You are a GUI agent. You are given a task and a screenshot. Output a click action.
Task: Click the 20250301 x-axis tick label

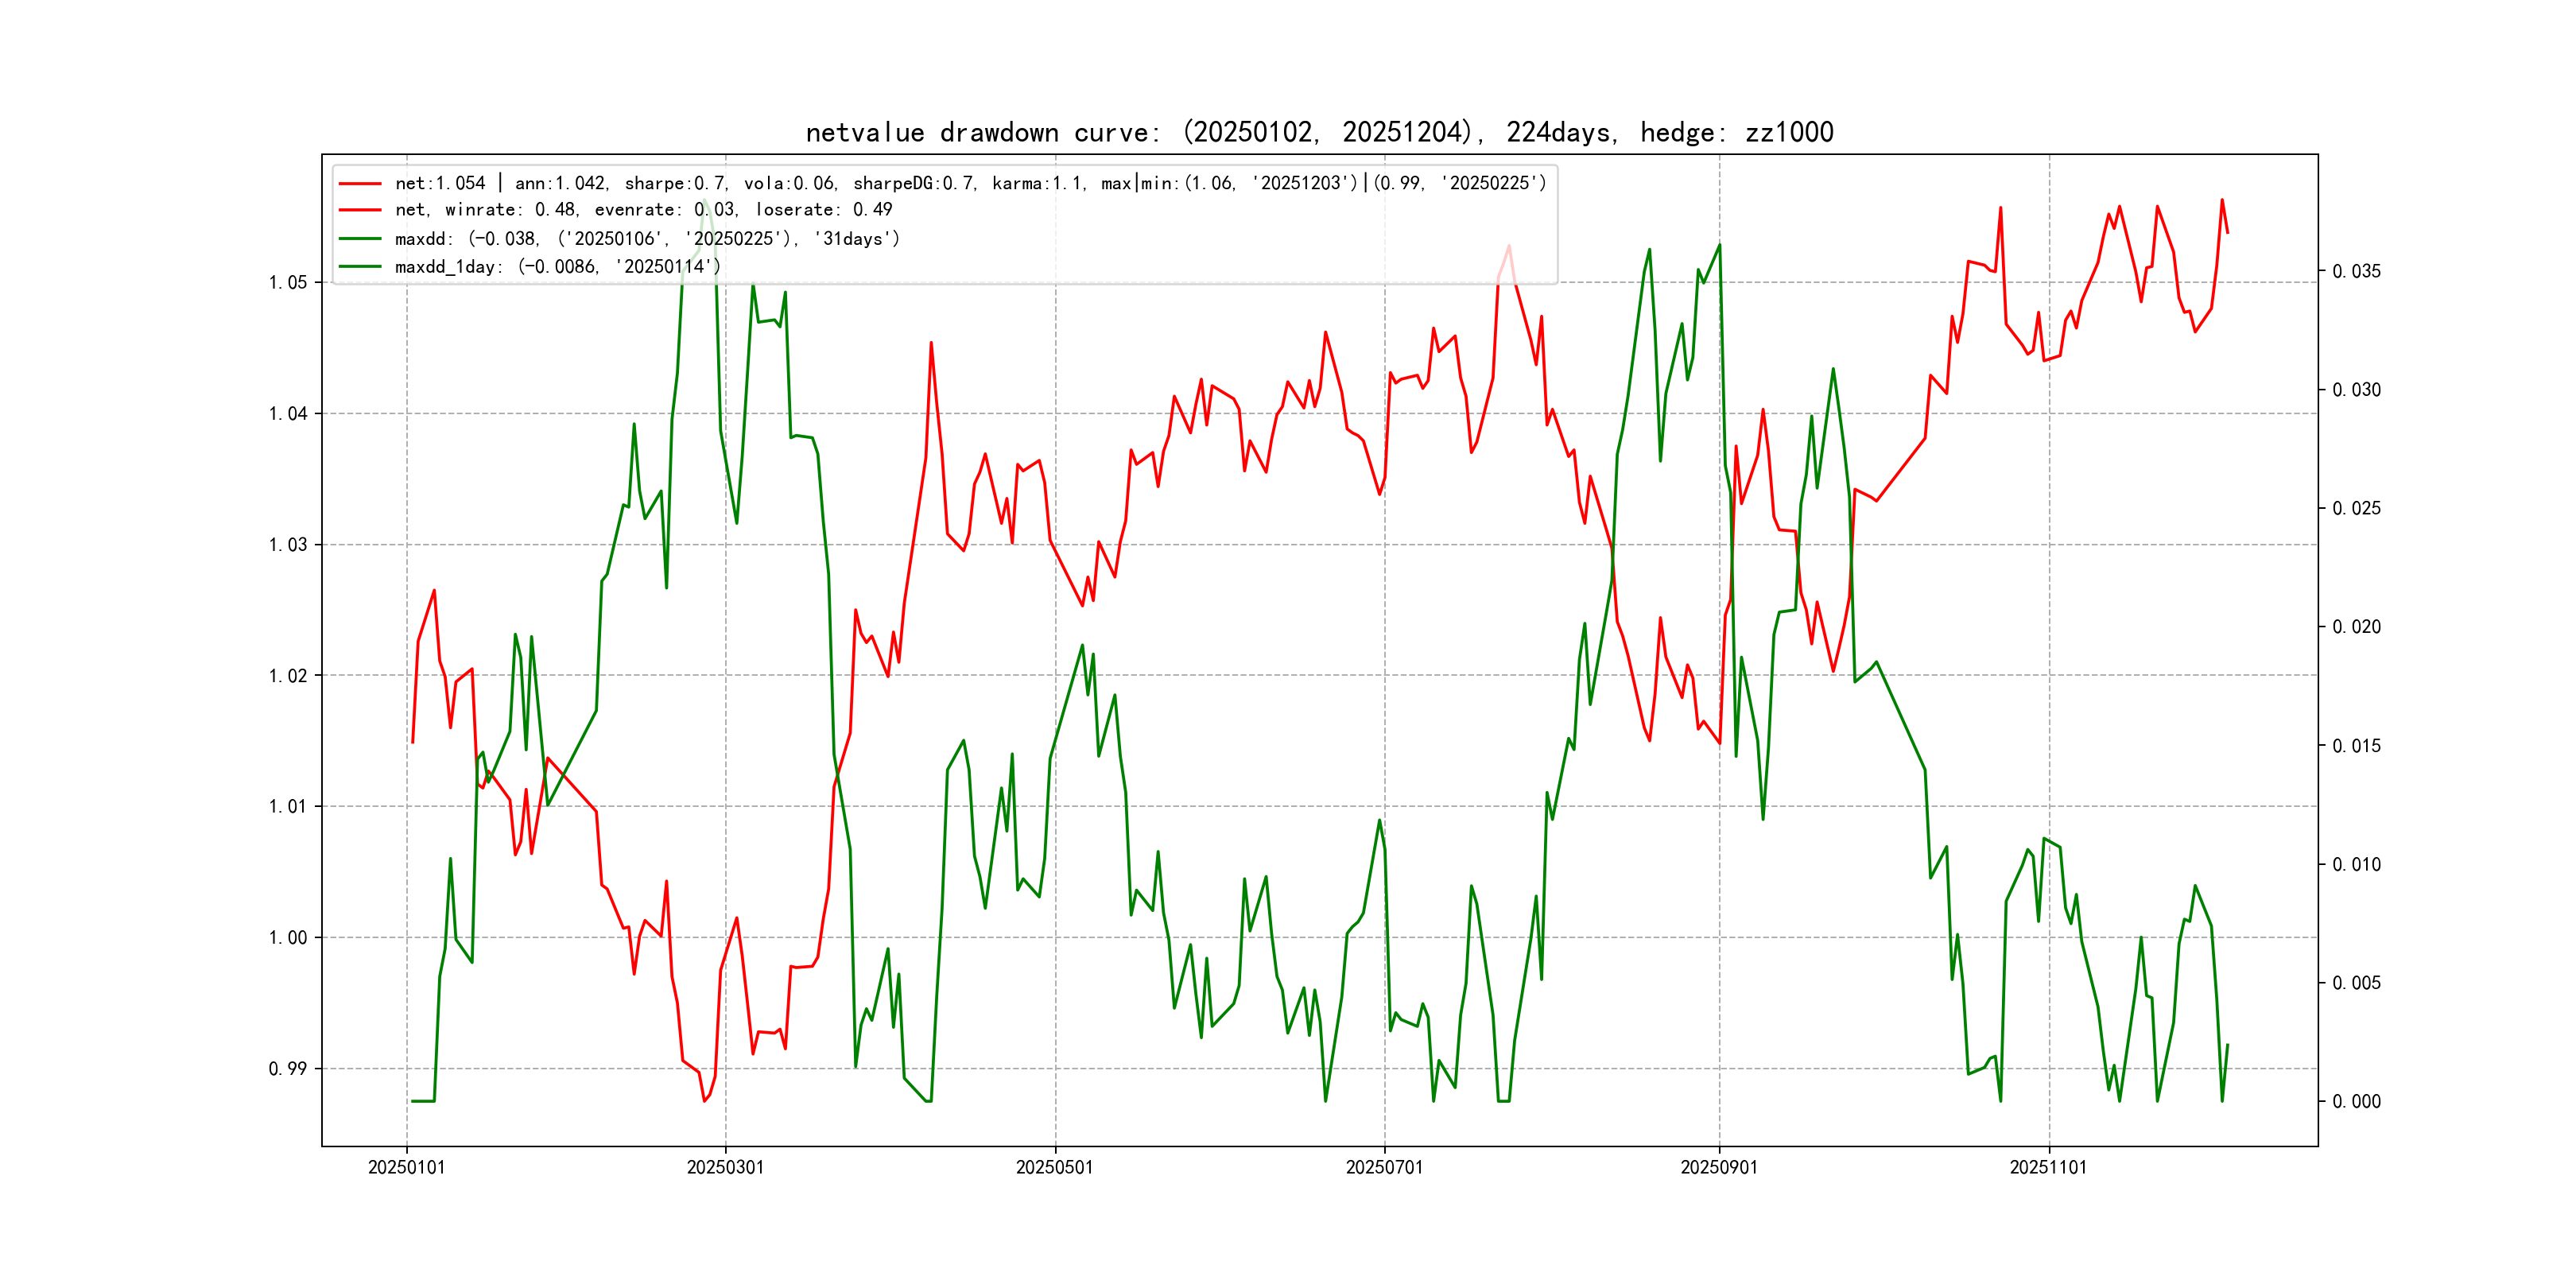coord(725,1168)
